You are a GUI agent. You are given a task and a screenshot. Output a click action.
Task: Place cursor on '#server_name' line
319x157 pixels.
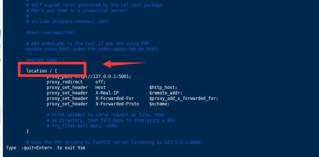point(45,60)
